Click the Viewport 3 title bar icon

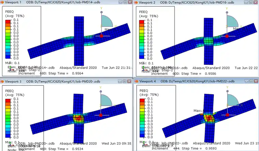[x=2, y=81]
